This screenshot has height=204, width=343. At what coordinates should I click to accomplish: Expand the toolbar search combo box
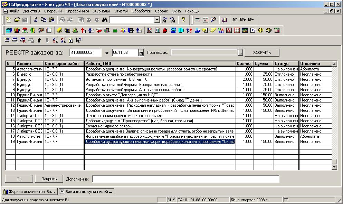(x=157, y=20)
